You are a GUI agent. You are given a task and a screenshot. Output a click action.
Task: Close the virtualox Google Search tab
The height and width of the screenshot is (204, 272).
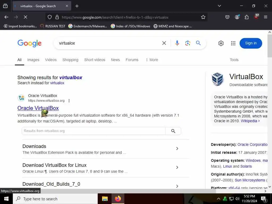[x=67, y=6]
